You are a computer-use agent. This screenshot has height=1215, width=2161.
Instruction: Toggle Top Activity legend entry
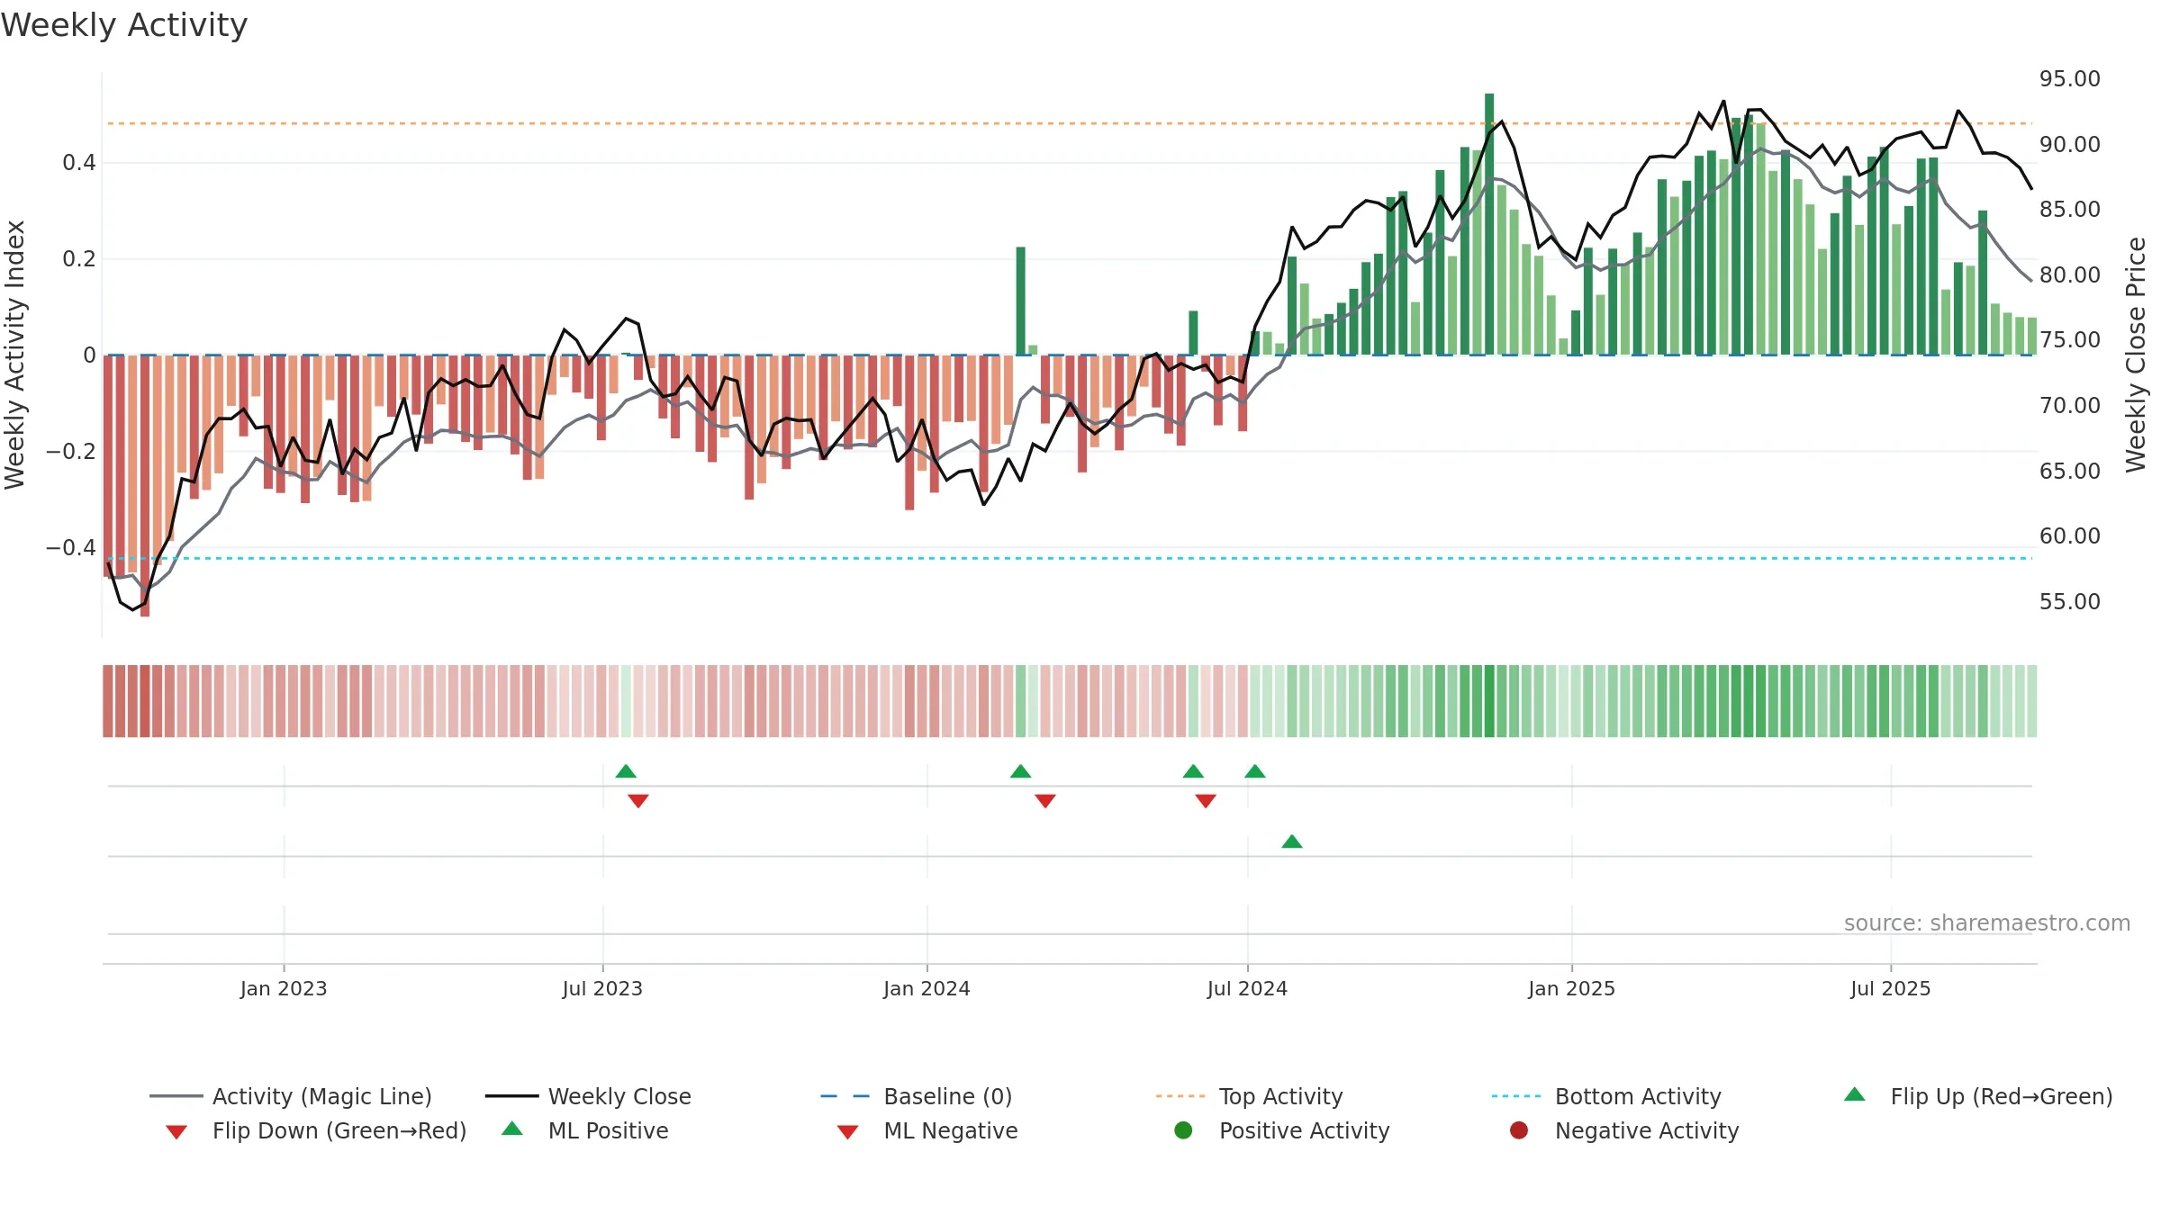[1250, 1096]
